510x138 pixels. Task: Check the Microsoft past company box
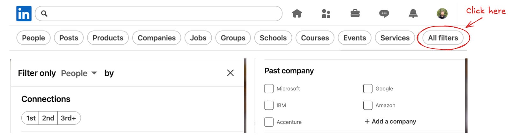269,89
